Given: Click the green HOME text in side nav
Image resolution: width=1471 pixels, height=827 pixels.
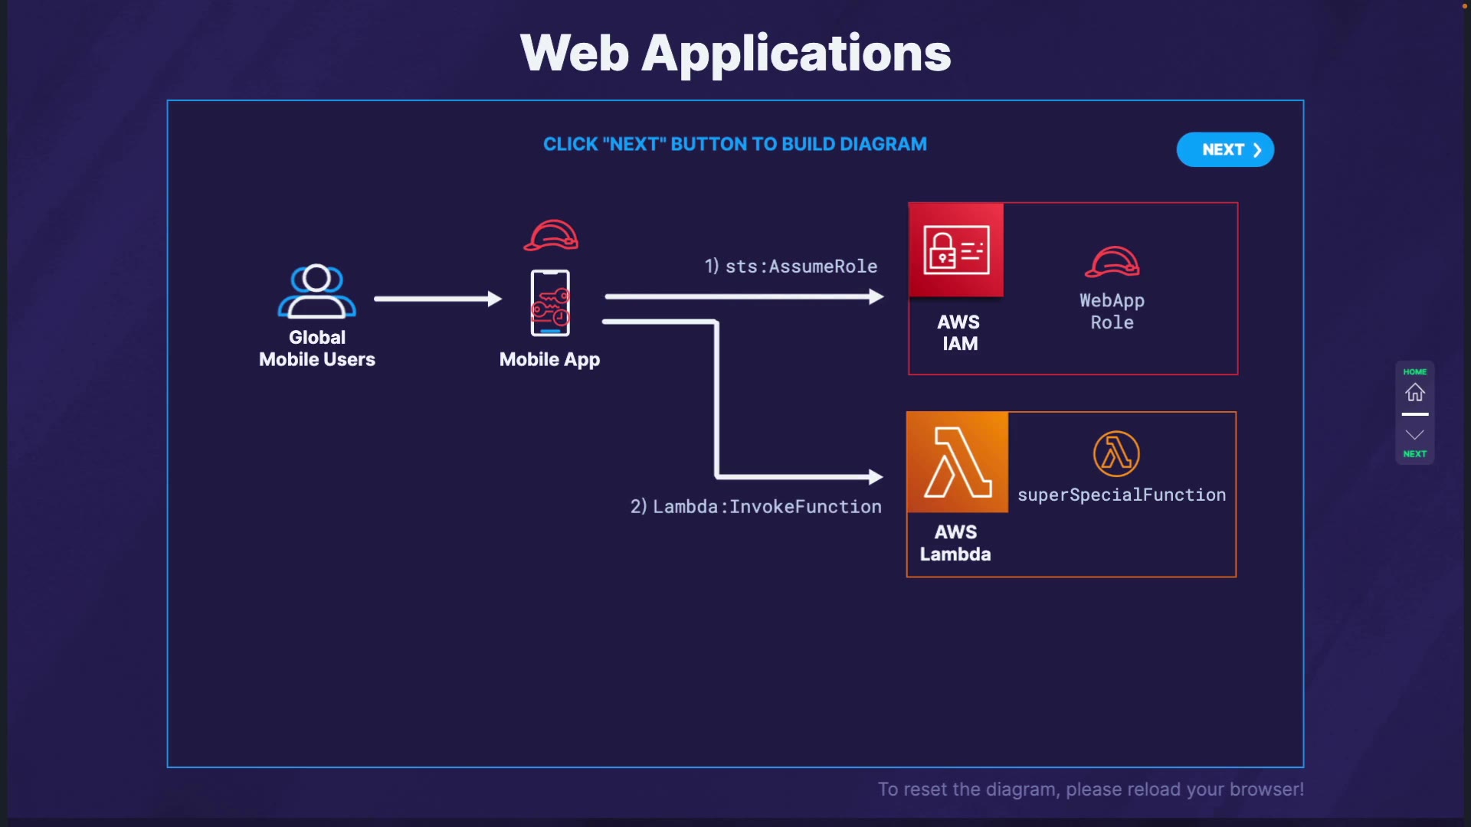Looking at the screenshot, I should click(1414, 372).
